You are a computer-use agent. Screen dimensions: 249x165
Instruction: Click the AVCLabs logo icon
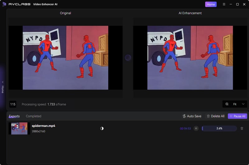pyautogui.click(x=4, y=4)
